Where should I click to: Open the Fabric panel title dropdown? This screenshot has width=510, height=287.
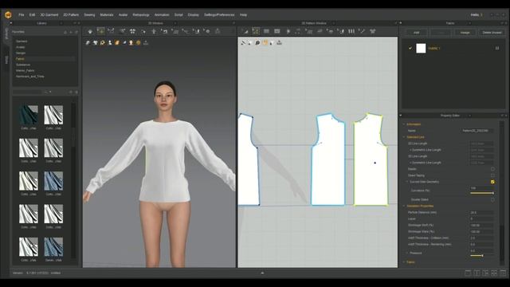click(x=469, y=23)
